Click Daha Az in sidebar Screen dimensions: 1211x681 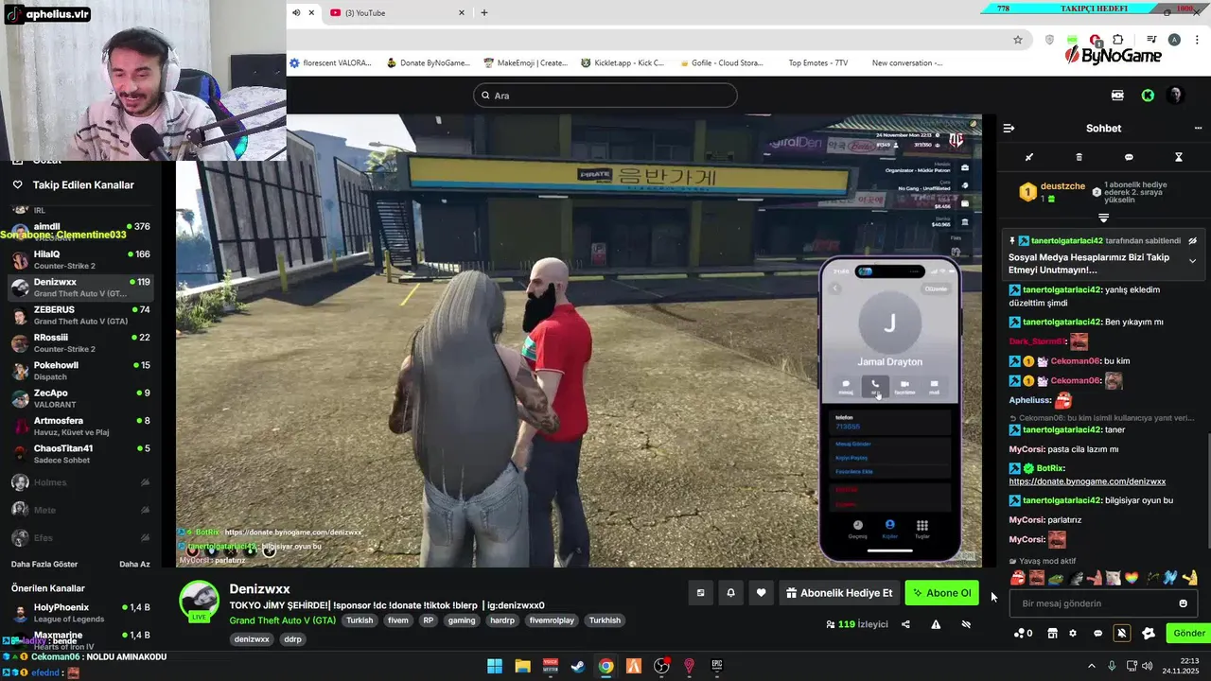[134, 564]
